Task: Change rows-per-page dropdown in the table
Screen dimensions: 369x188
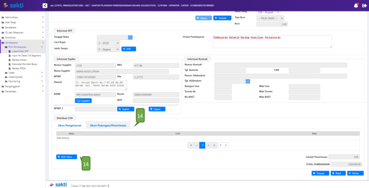Action: click(x=223, y=145)
